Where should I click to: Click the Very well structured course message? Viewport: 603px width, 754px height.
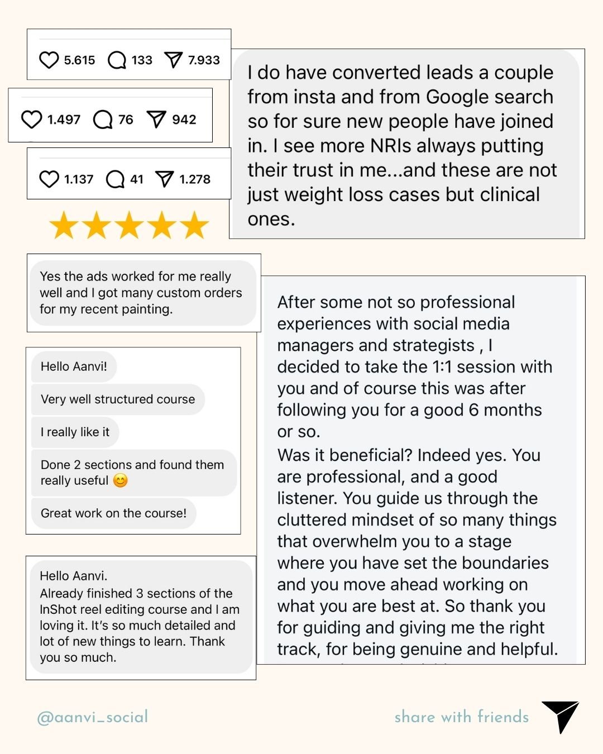[x=118, y=399]
